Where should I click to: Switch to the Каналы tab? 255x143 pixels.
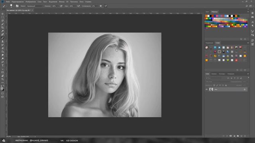pos(214,74)
